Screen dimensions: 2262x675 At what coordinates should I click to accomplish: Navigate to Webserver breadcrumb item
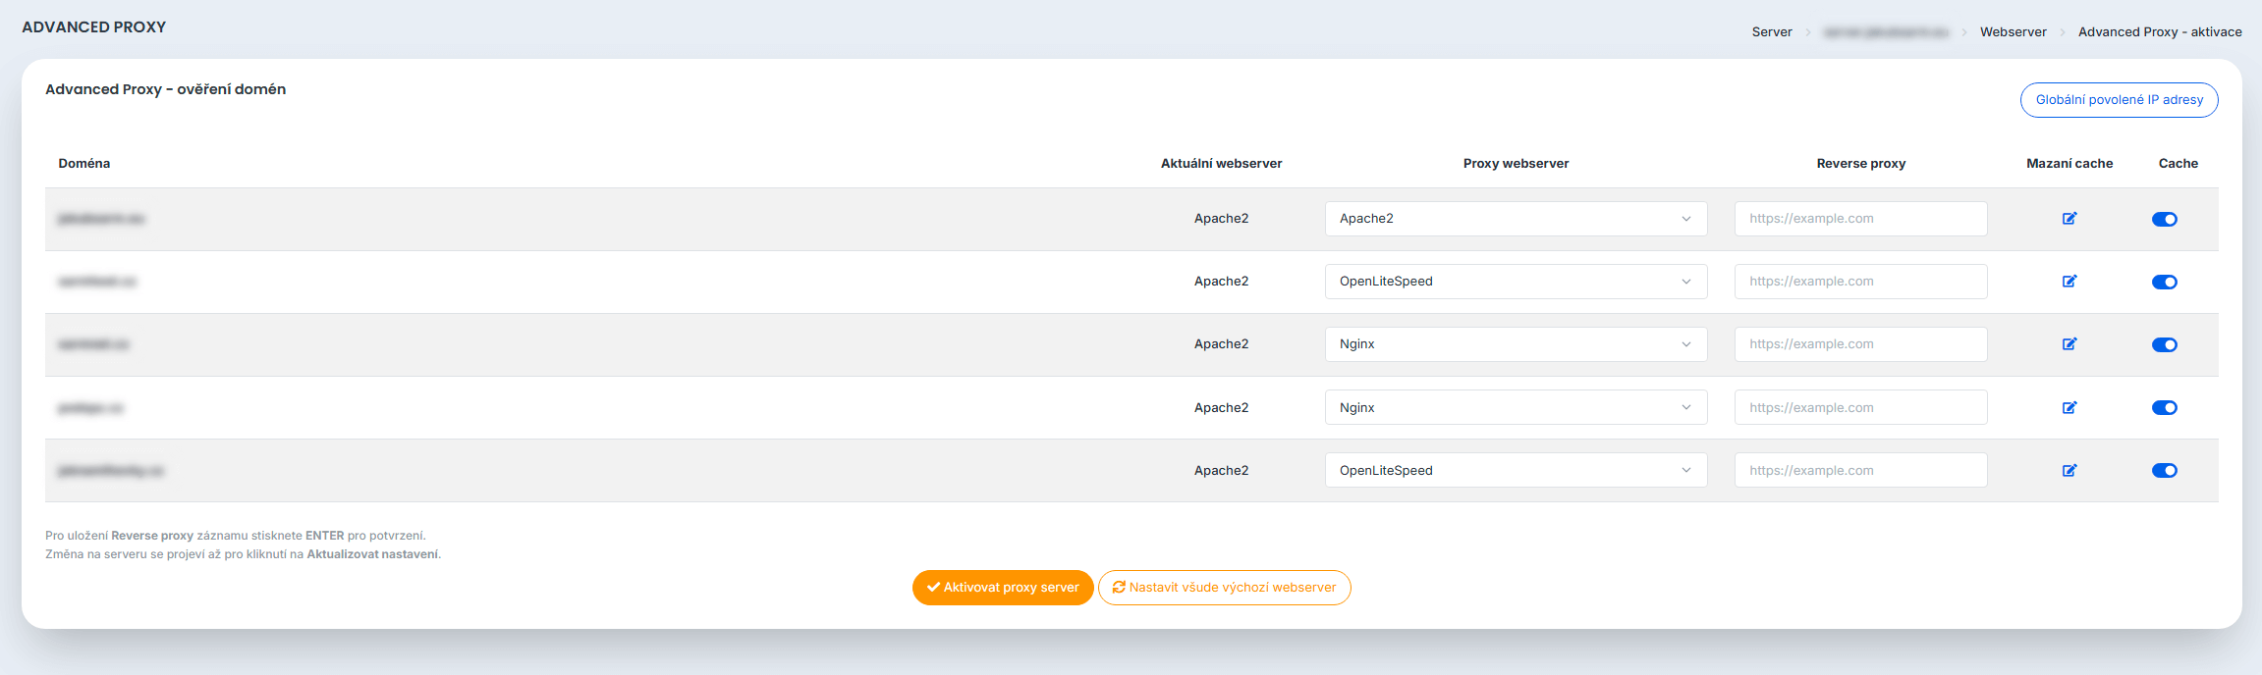tap(2013, 32)
